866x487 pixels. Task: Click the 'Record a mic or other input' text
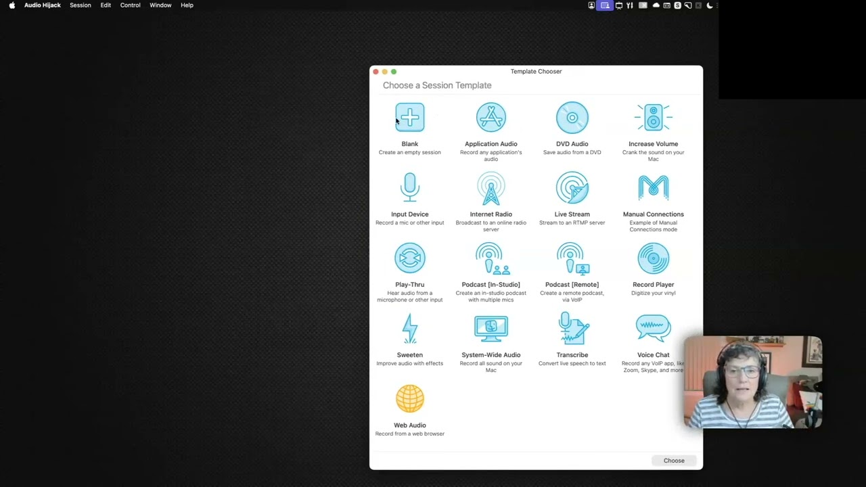410,223
